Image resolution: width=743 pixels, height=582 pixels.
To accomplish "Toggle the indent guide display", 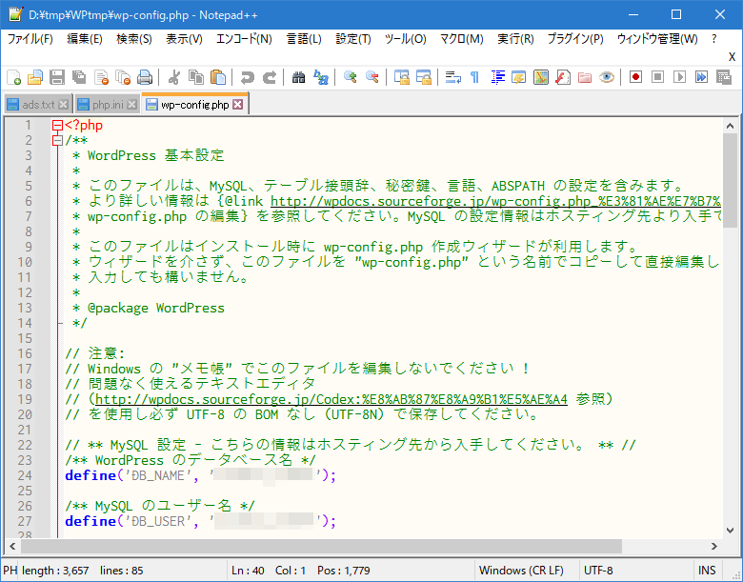I will pyautogui.click(x=497, y=77).
